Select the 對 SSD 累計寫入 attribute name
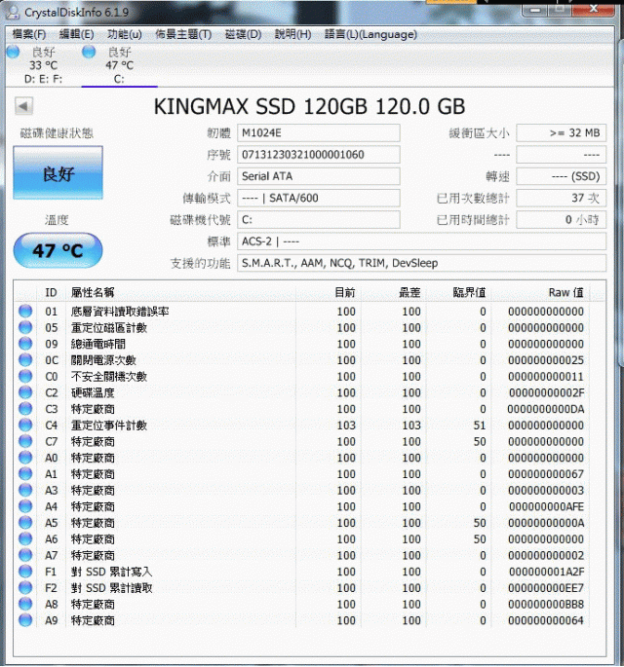Screen dimensions: 624x667 (111, 572)
